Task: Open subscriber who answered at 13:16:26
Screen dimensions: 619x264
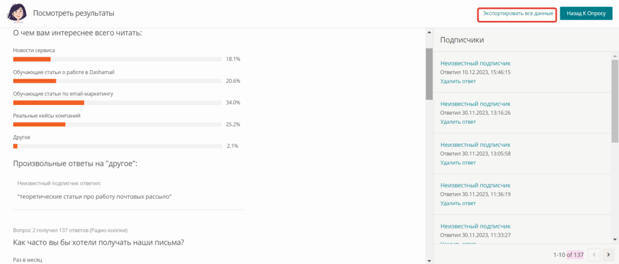Action: click(x=475, y=104)
